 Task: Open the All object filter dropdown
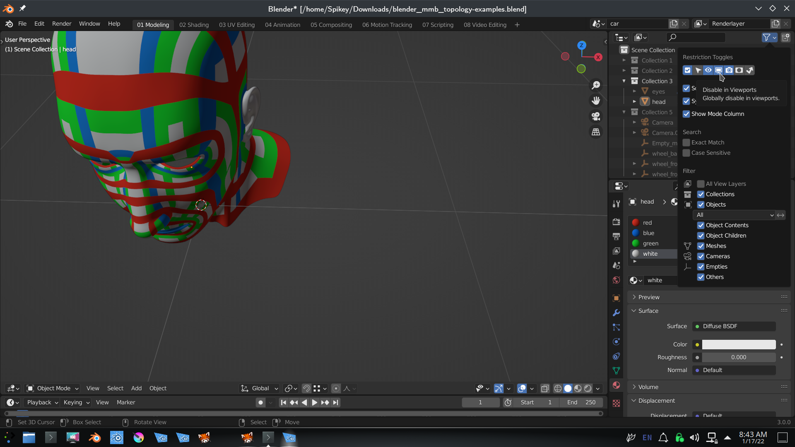coord(734,215)
